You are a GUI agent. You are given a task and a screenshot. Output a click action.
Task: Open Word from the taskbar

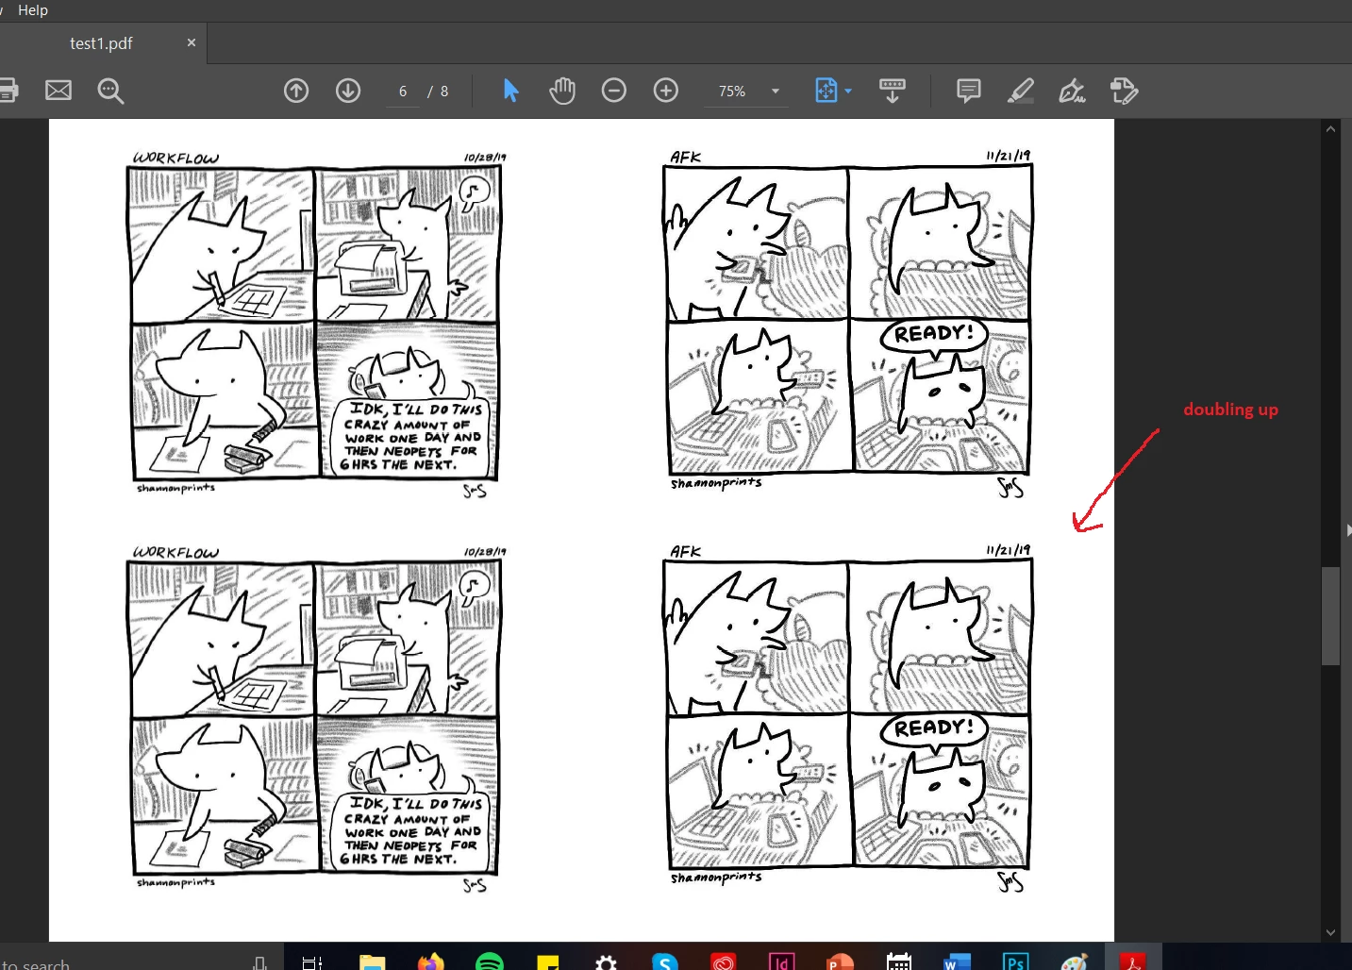[x=957, y=962]
